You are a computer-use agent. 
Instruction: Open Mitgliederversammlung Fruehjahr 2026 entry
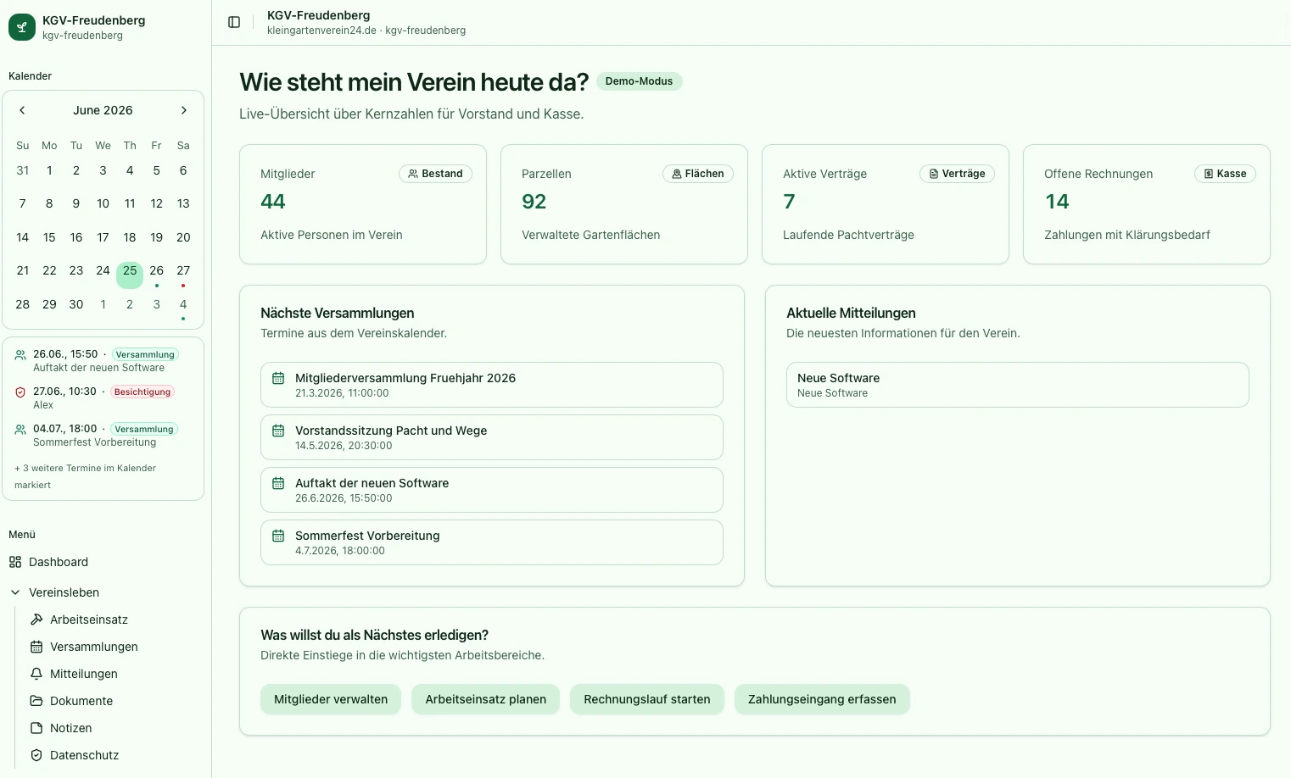pos(492,385)
